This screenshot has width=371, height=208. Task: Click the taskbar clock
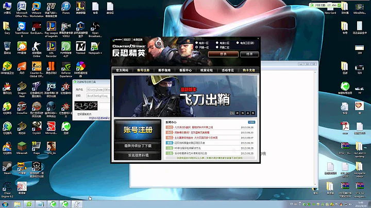coord(361,204)
